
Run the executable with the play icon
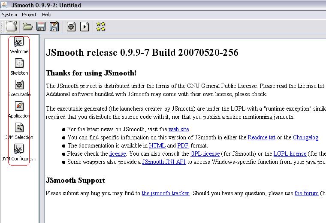pos(85,27)
